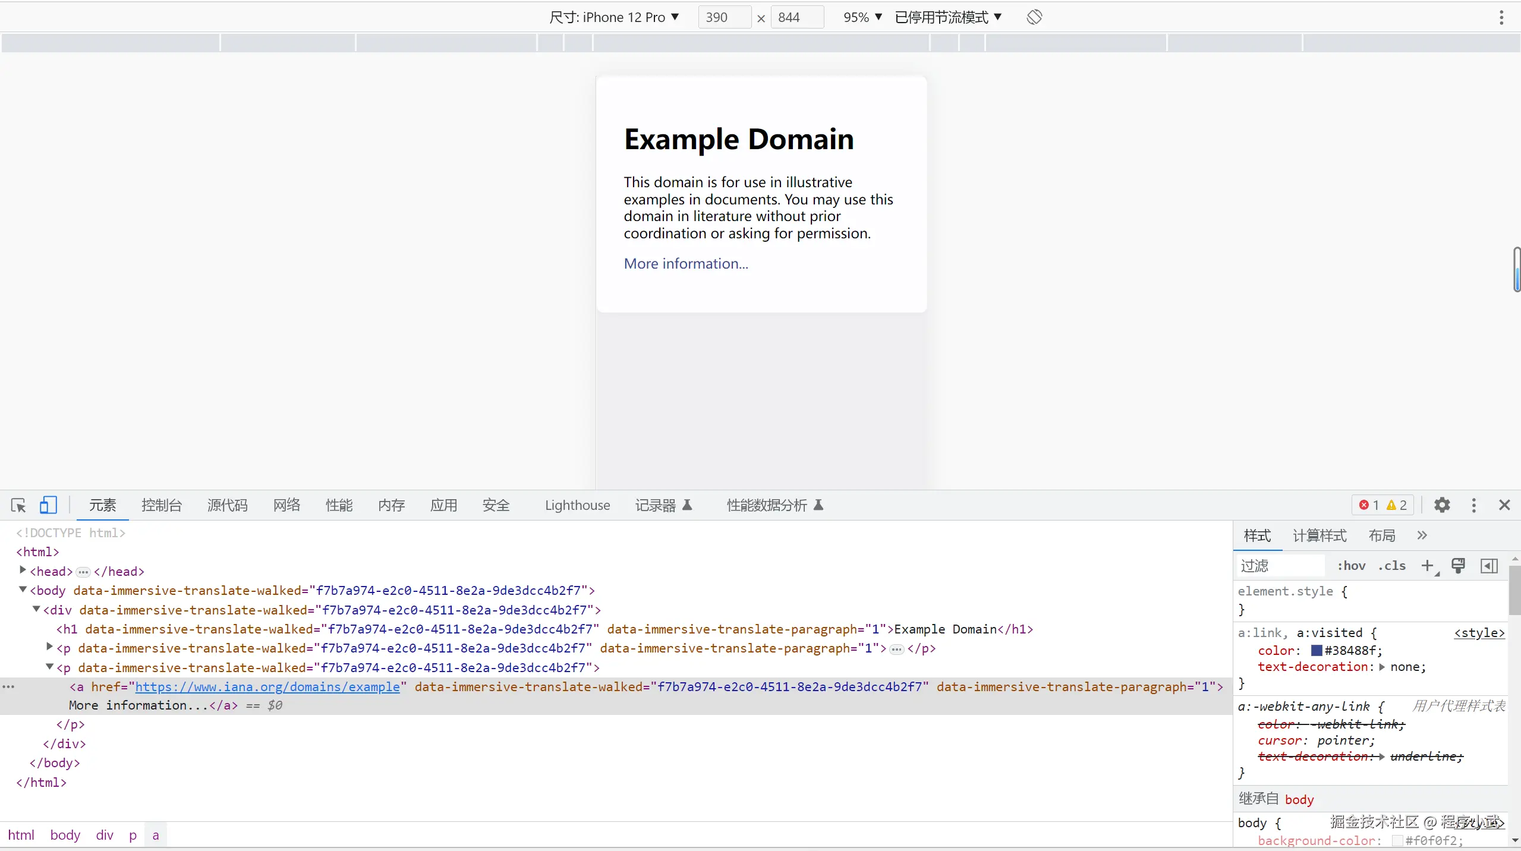Toggle the .cls element classes panel
Image resolution: width=1521 pixels, height=851 pixels.
[1392, 566]
